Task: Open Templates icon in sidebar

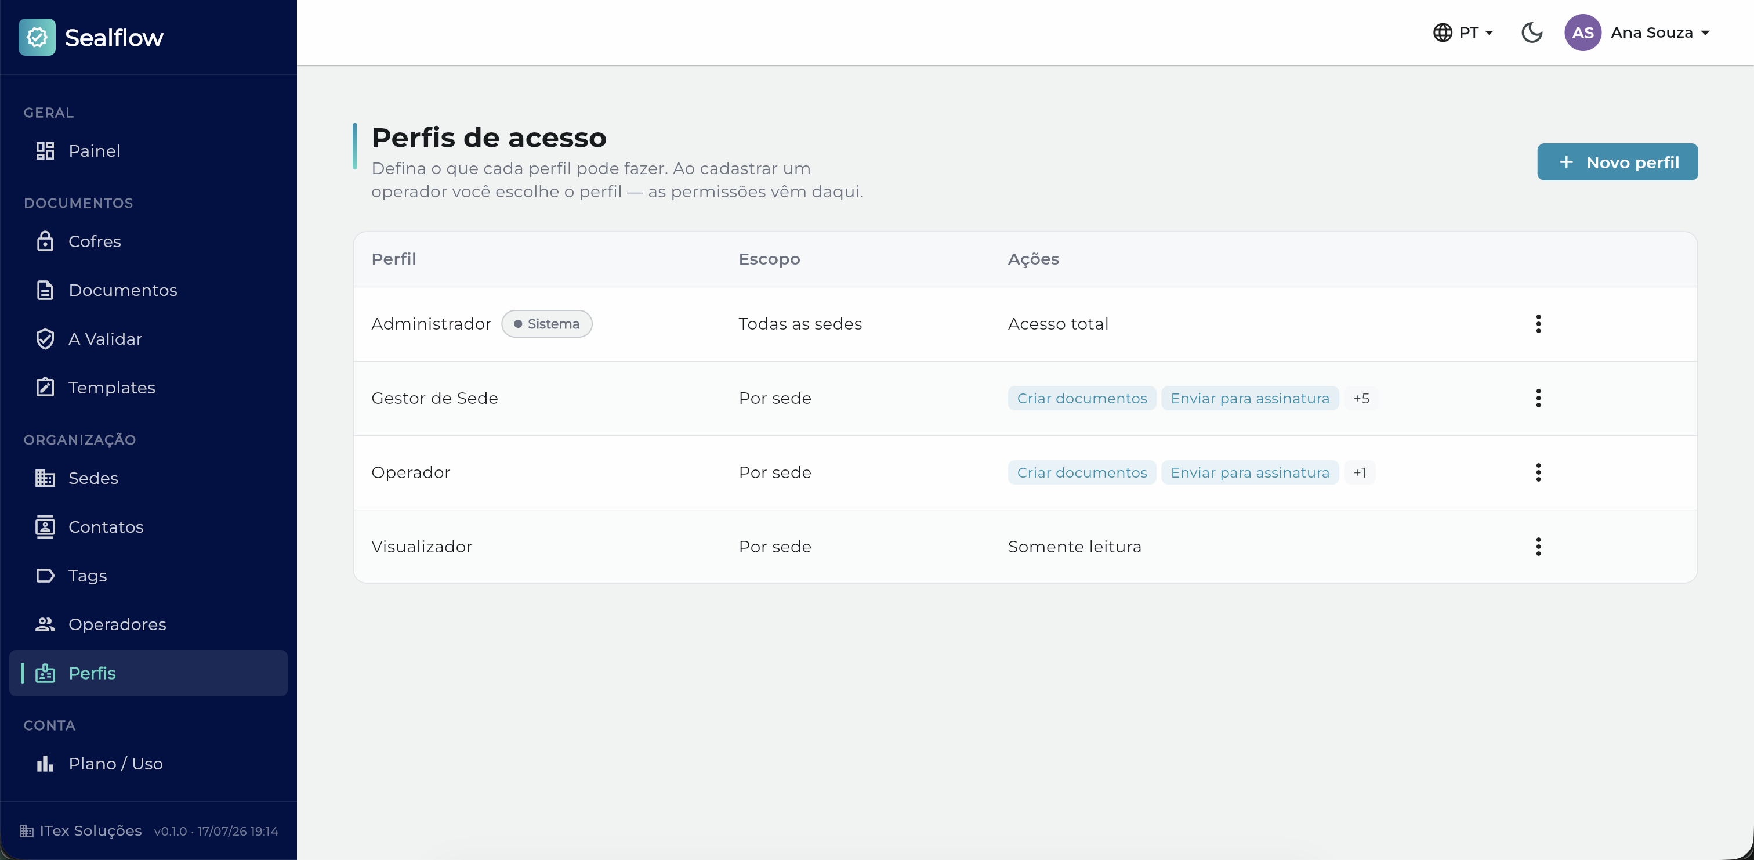Action: click(x=45, y=387)
